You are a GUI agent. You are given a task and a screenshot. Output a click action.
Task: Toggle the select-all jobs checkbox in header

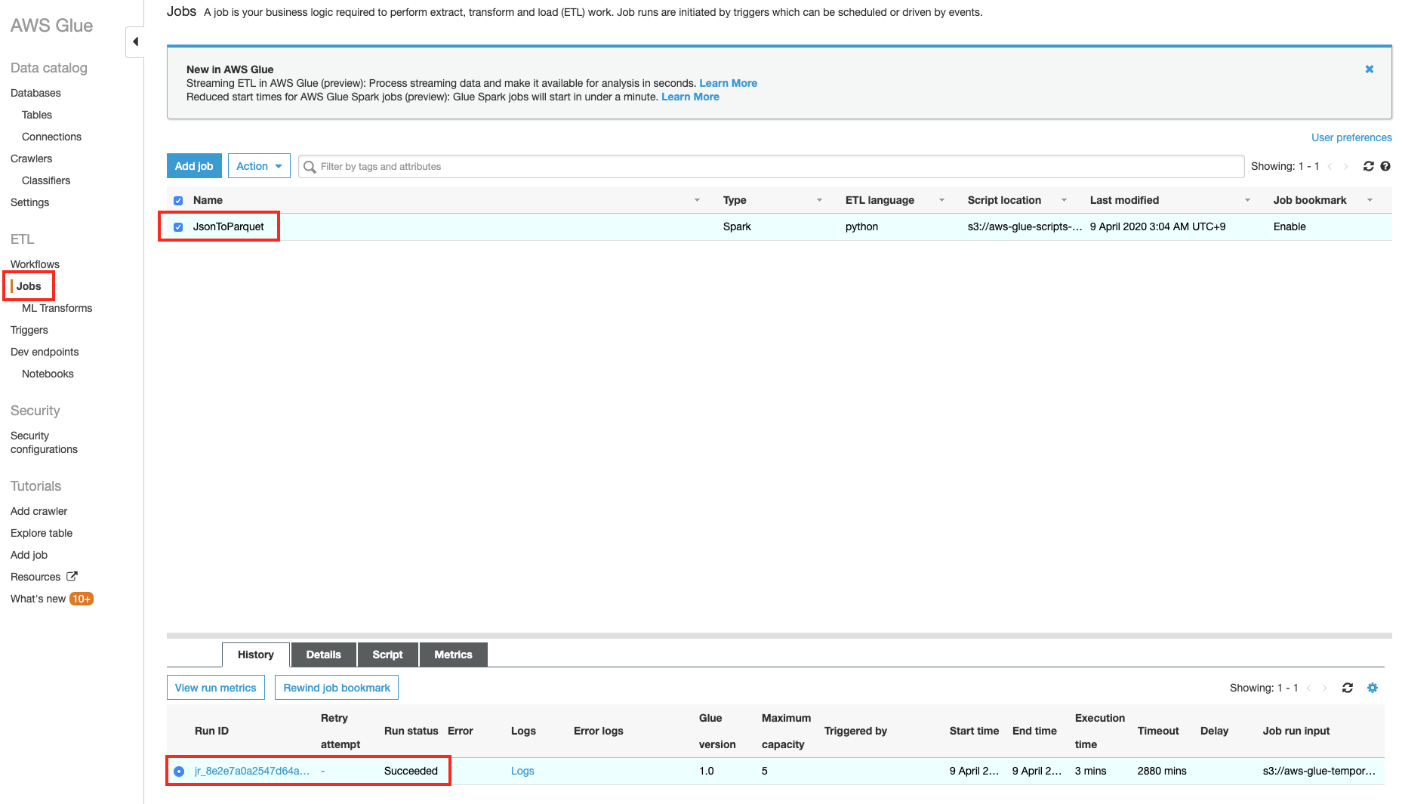[178, 201]
